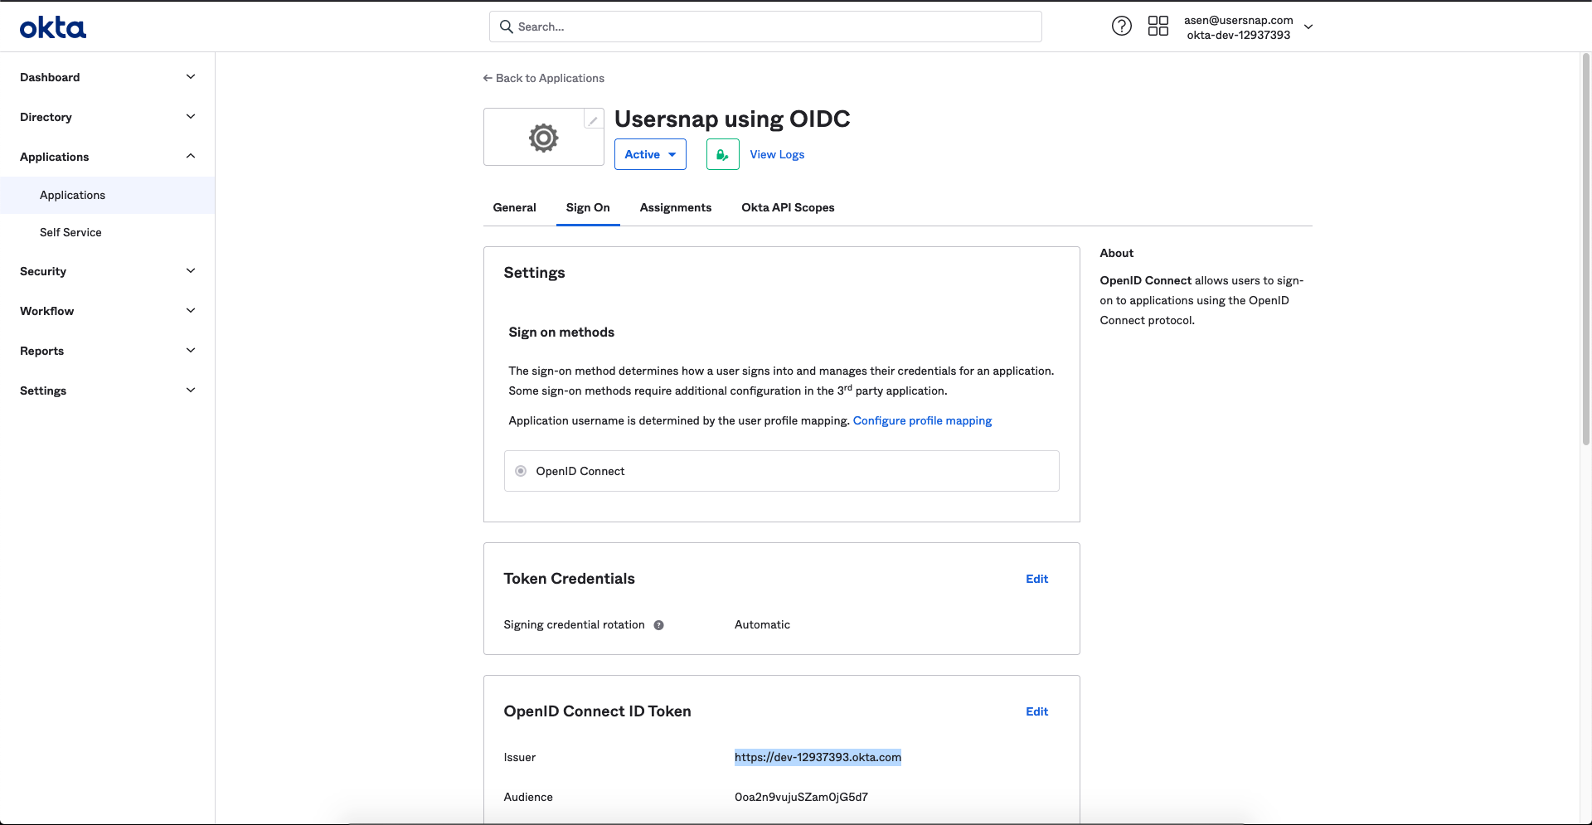The height and width of the screenshot is (825, 1592).
Task: Open the apps grid icon
Action: pos(1158,27)
